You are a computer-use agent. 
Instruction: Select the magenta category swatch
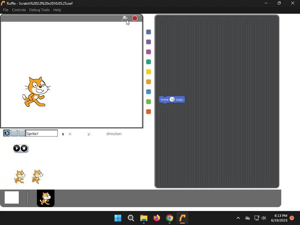point(149,52)
